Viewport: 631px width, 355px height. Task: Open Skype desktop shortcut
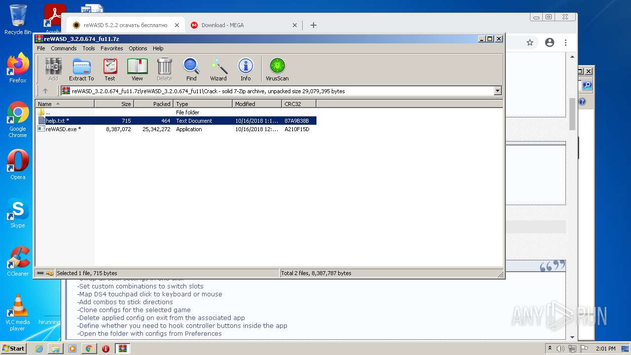tap(18, 213)
